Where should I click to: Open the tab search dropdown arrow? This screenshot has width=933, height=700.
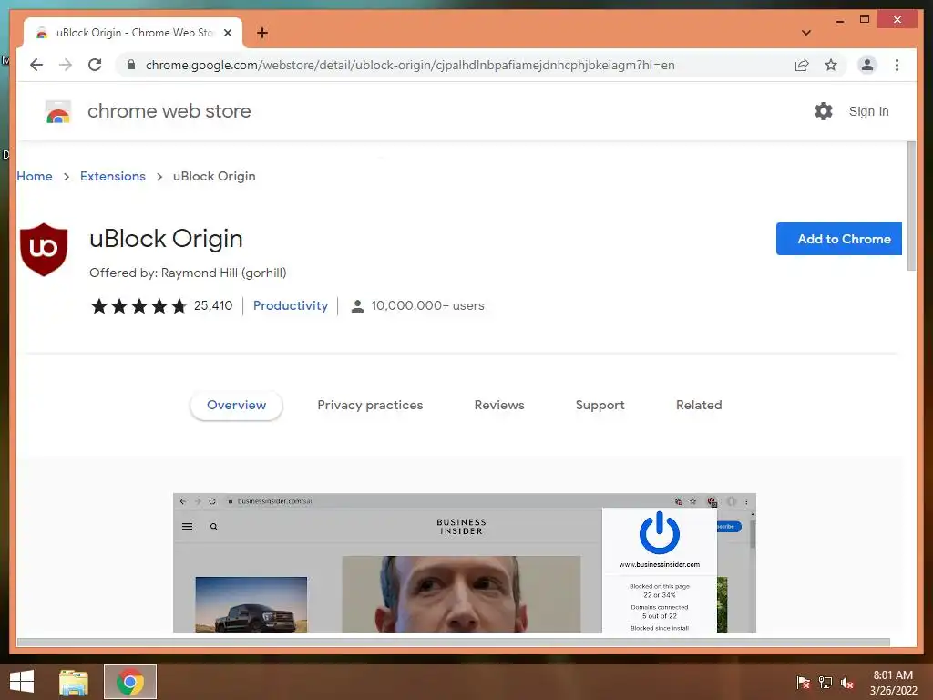pyautogui.click(x=805, y=33)
